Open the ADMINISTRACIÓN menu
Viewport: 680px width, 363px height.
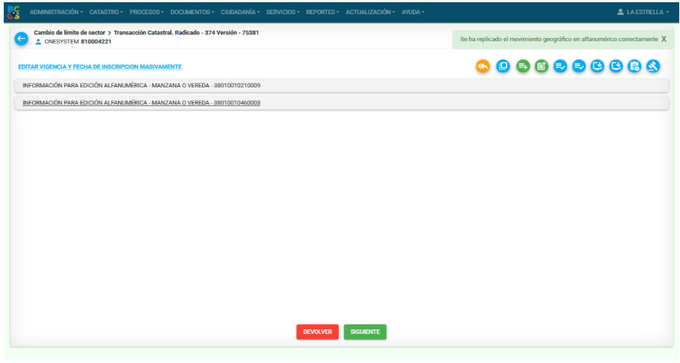[57, 12]
